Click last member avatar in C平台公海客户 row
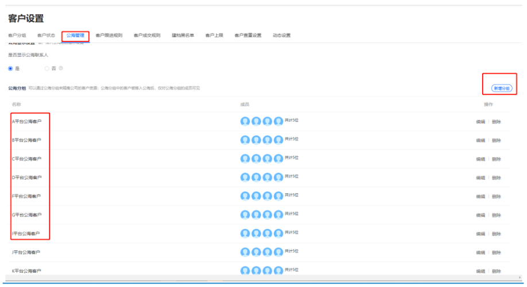 (x=278, y=158)
